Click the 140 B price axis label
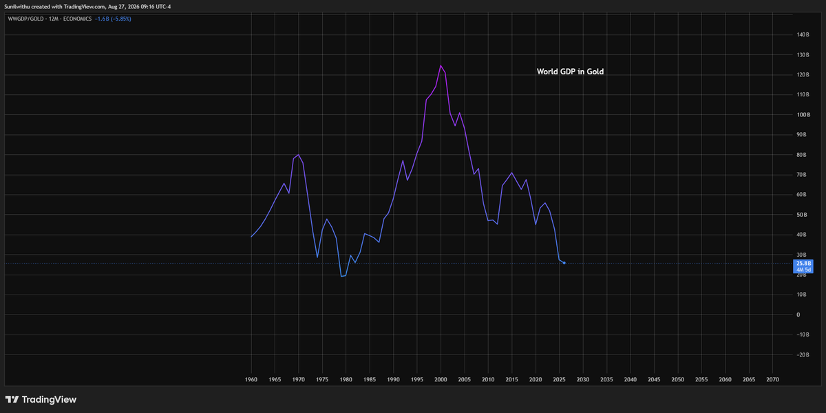Image resolution: width=826 pixels, height=413 pixels. pos(803,34)
